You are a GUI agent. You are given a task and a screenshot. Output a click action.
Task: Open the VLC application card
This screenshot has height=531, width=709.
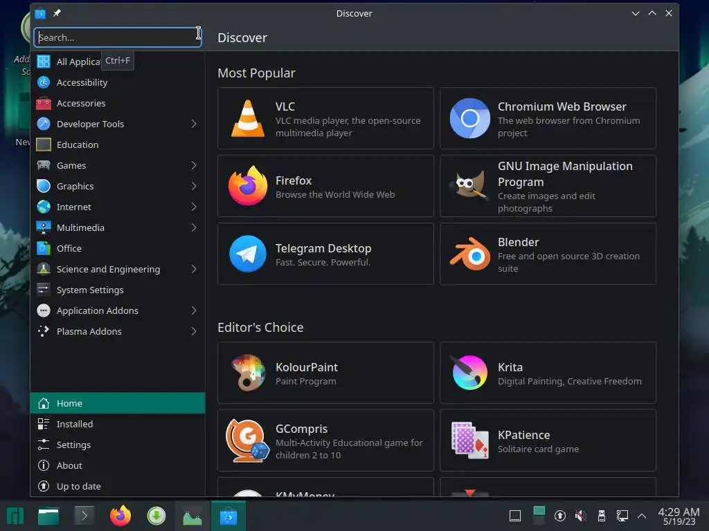[x=325, y=118]
